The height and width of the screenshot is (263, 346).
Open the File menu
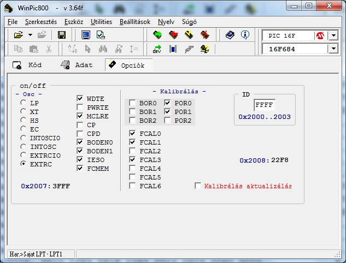tap(13, 22)
